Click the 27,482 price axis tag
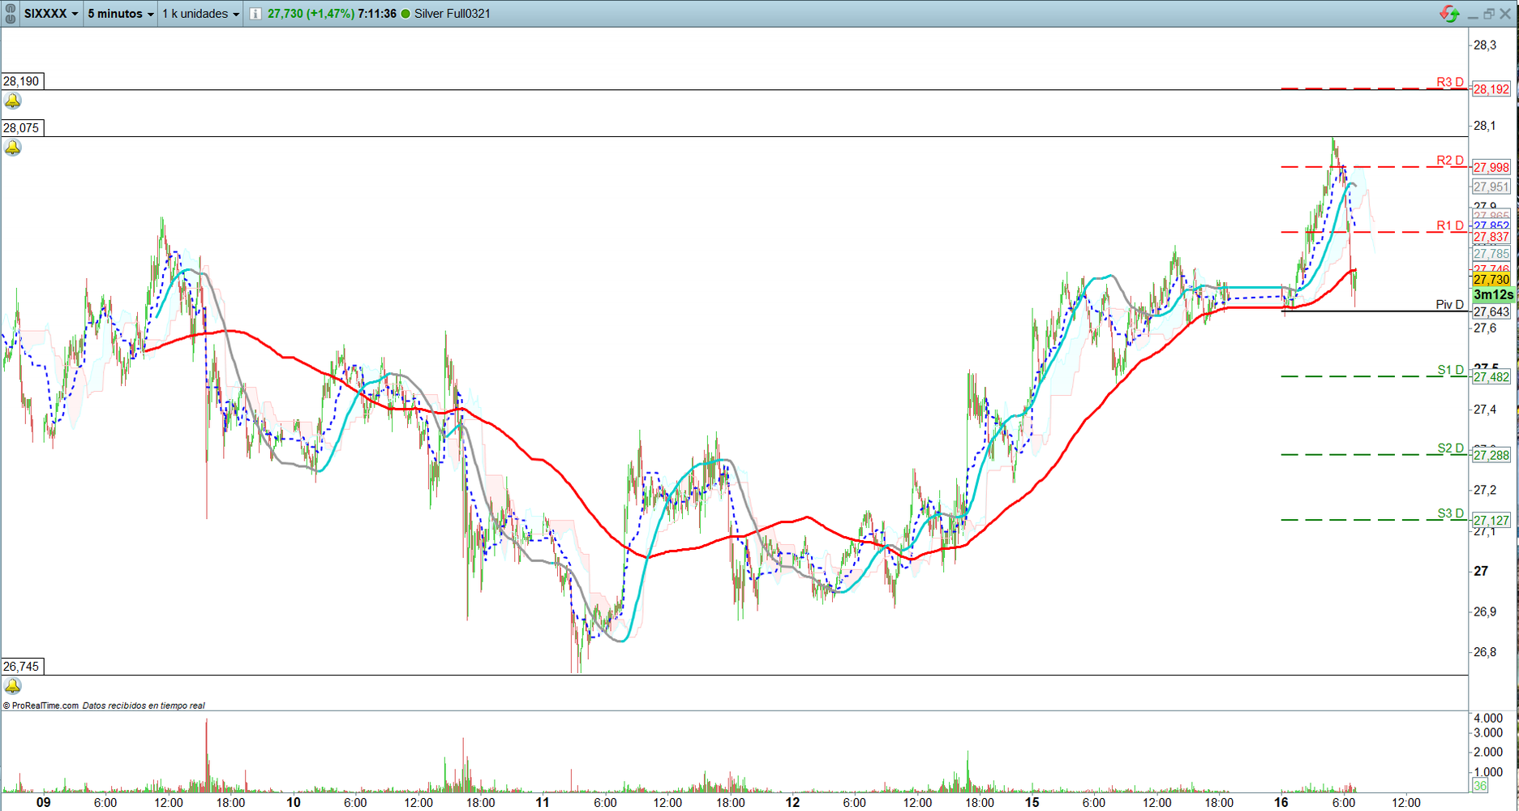 (x=1491, y=377)
